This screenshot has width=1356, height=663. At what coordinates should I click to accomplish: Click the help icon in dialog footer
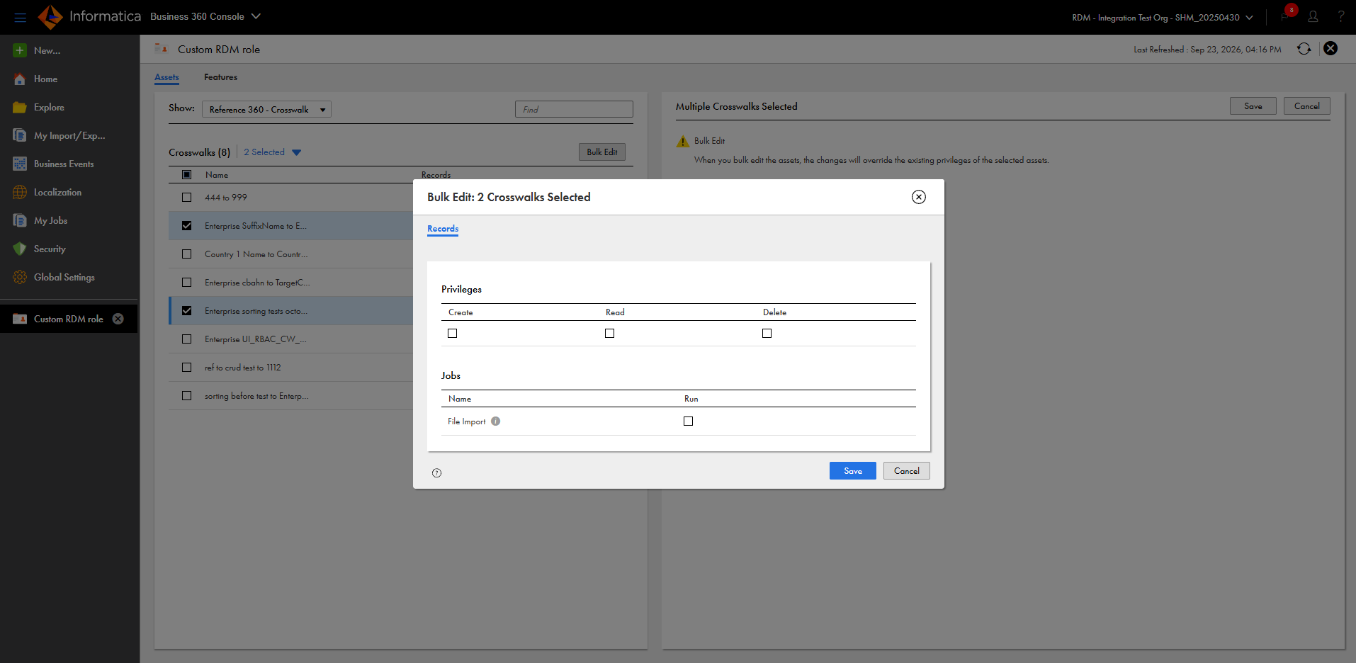pos(436,473)
